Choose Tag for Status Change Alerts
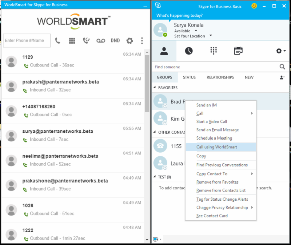Viewport: 291px width, 245px height. coord(221,199)
